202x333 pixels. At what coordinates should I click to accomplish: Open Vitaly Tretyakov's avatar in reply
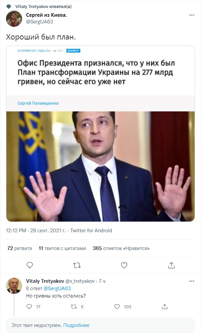(14, 285)
